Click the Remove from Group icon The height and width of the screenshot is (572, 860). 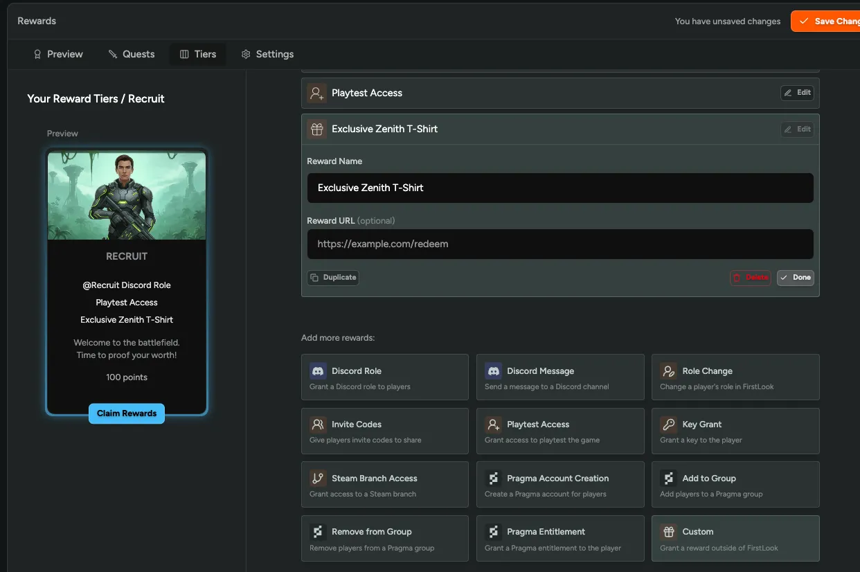click(x=318, y=531)
